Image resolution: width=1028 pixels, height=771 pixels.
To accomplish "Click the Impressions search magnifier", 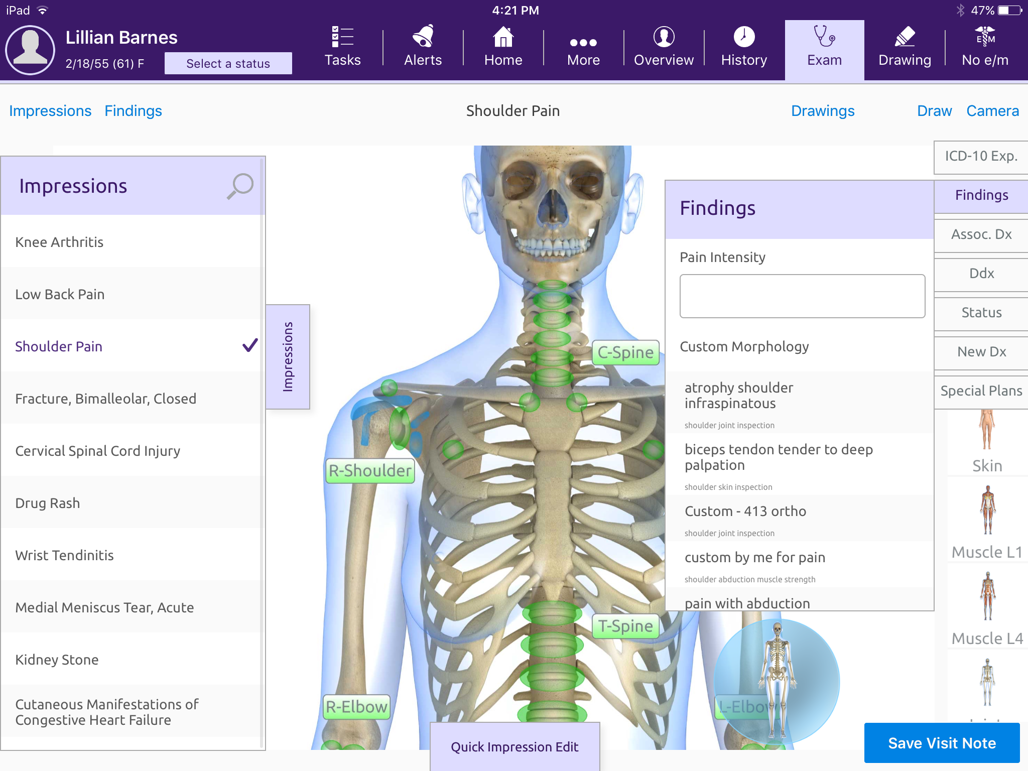I will point(240,186).
